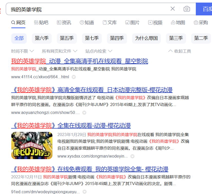This screenshot has width=212, height=194.
Task: Open the 全集在线观看-动漫-樱花动漫 result link
Action: click(71, 125)
